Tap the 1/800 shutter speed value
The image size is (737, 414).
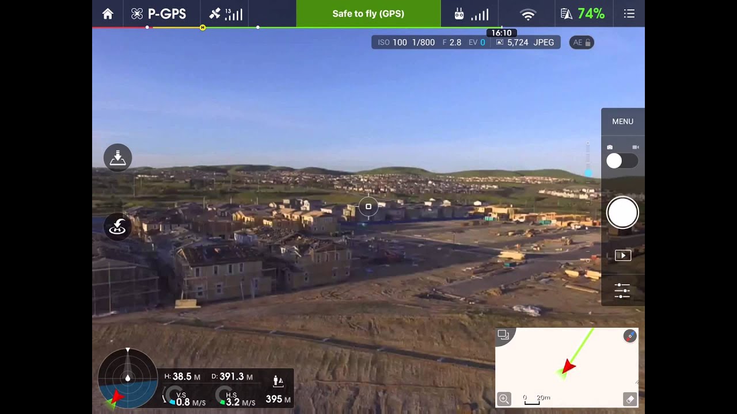(x=423, y=43)
